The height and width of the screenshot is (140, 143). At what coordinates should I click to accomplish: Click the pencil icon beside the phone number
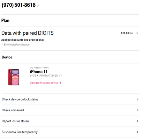point(38,6)
